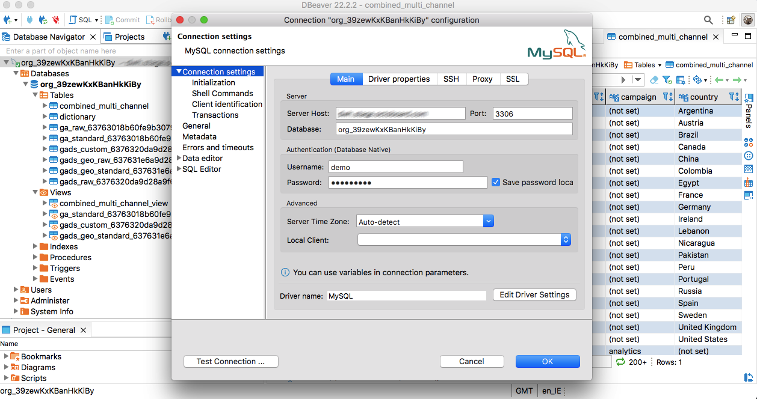Click the green refresh icon next to 200+
Image resolution: width=757 pixels, height=399 pixels.
620,362
